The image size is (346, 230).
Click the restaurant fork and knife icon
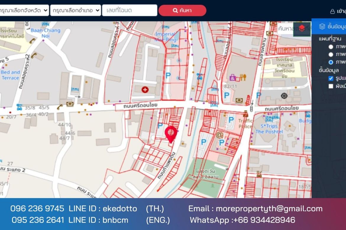tap(243, 78)
